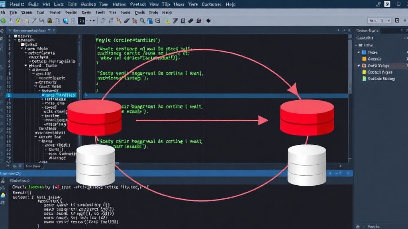
Task: Click the chevron at the far right of the toolbar
Action: 405,20
